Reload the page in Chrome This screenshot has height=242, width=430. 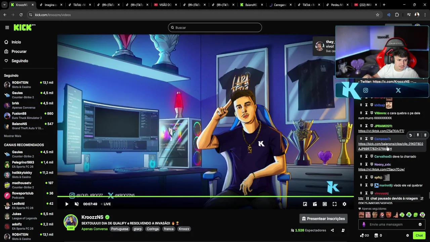21,15
